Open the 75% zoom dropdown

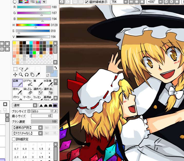pyautogui.click(x=125, y=2)
